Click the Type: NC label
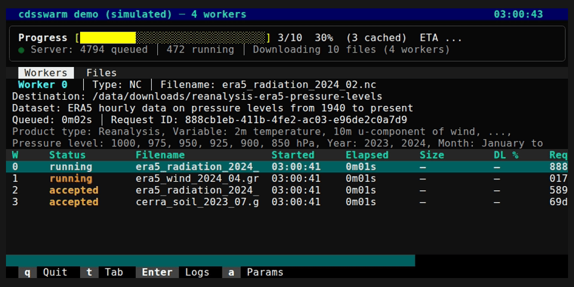The height and width of the screenshot is (287, 574). [117, 85]
